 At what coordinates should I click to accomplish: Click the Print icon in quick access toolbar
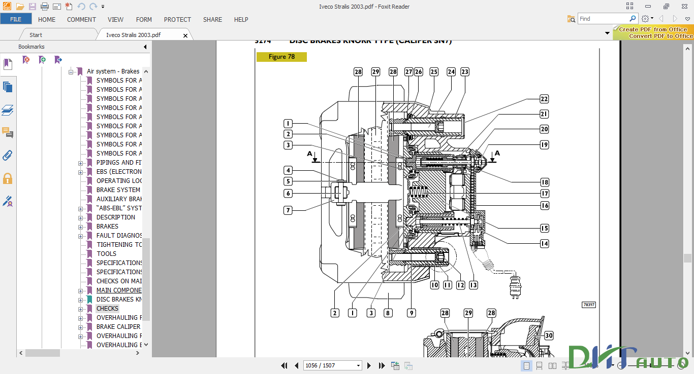tap(44, 7)
